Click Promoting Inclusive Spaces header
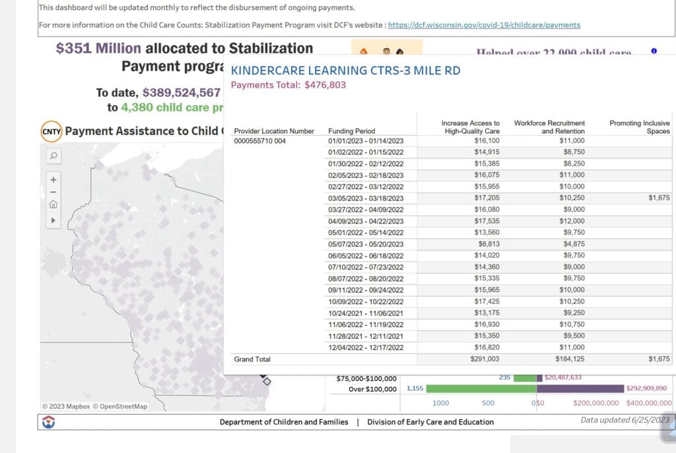The image size is (676, 453). click(639, 127)
